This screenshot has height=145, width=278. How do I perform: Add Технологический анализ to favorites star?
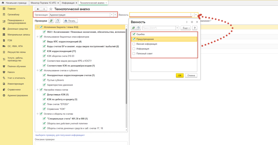(x=51, y=9)
